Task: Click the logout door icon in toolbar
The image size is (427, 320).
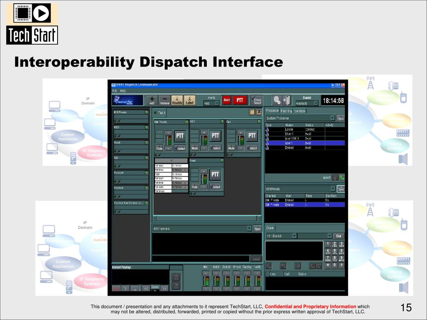Action: (x=286, y=100)
